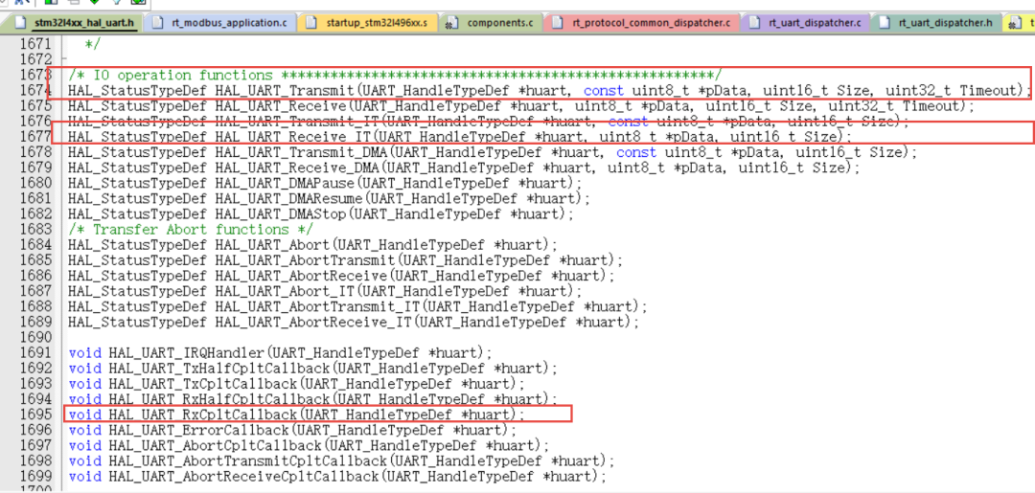Click line 1685 declaring HAL_UART_AbortTransmit
Screen dimensions: 1035x493
coord(345,260)
